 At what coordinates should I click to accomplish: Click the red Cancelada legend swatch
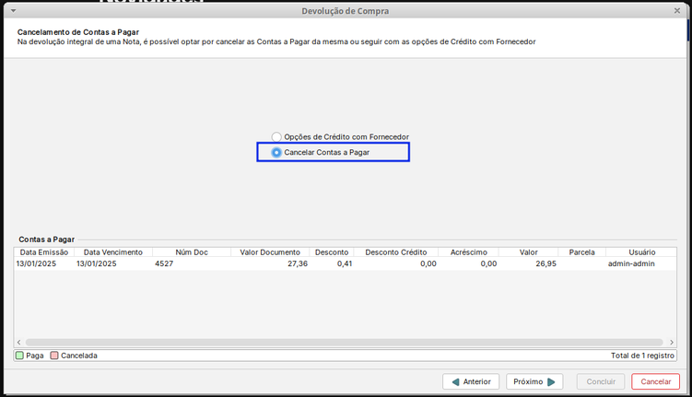tap(54, 356)
